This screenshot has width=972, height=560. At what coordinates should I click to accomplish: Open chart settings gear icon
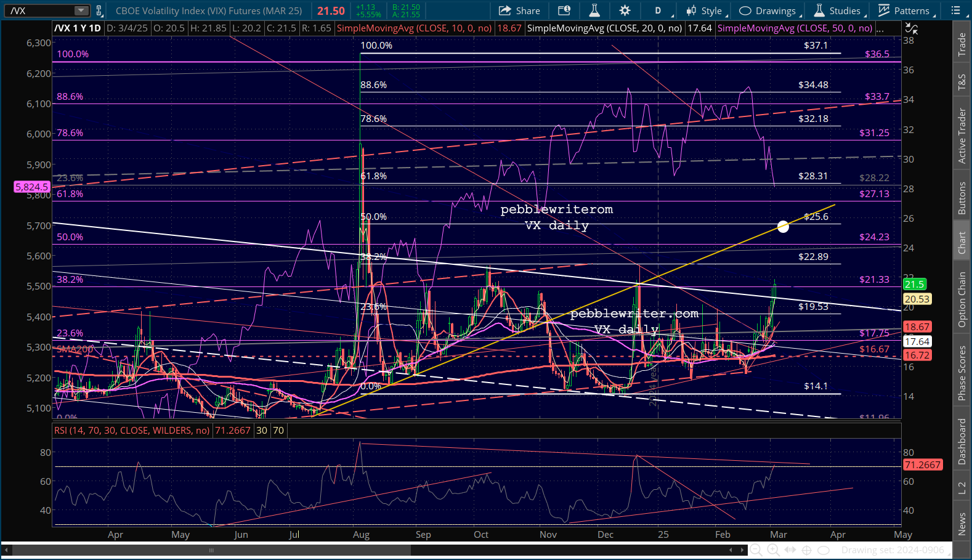[625, 10]
